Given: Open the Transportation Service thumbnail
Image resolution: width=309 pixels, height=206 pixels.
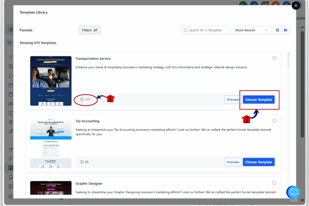Looking at the screenshot, I should [51, 81].
